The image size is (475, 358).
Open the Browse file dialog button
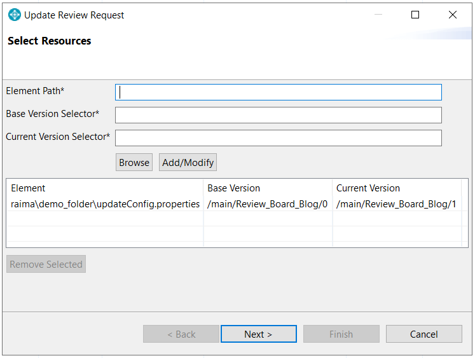click(134, 162)
